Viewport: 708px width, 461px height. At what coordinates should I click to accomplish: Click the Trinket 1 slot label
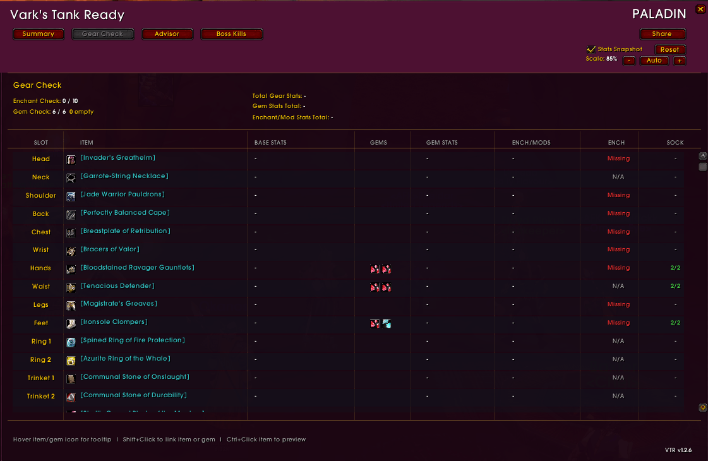point(40,378)
